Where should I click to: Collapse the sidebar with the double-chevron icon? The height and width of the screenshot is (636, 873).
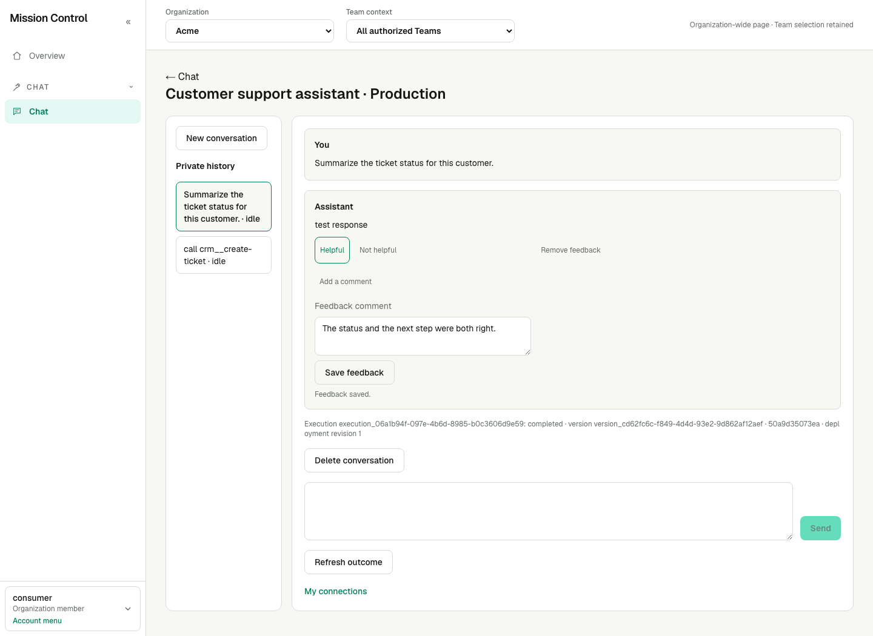[x=128, y=22]
